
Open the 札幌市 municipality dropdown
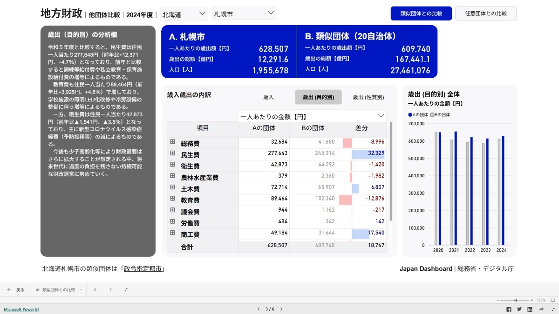click(x=244, y=13)
